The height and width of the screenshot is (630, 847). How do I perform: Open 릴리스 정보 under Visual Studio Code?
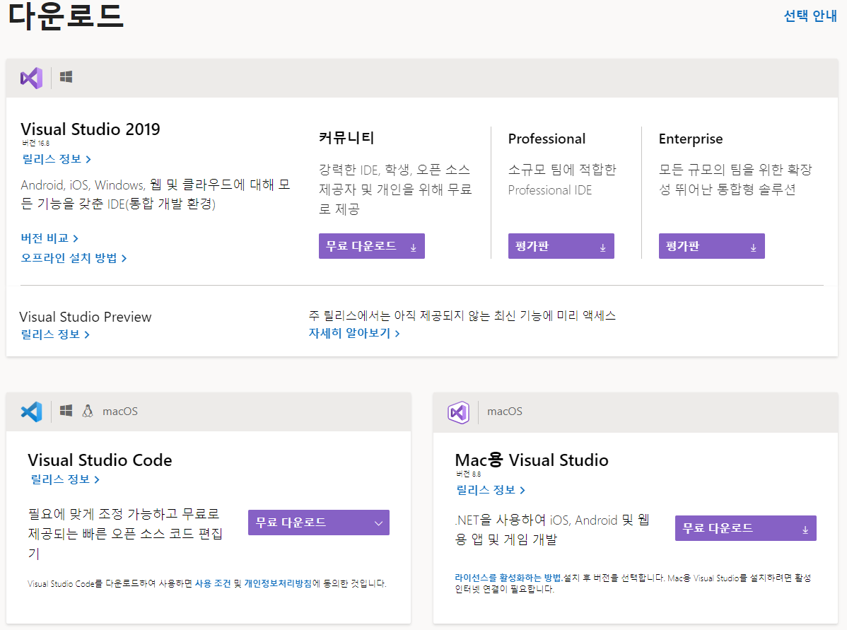pos(65,479)
